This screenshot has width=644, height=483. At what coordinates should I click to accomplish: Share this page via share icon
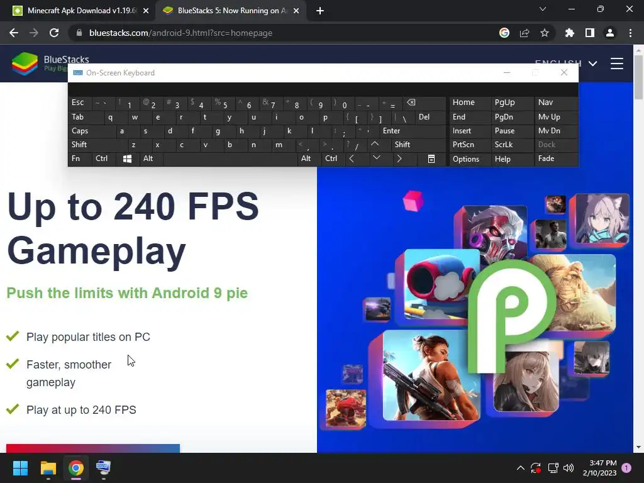pyautogui.click(x=525, y=33)
